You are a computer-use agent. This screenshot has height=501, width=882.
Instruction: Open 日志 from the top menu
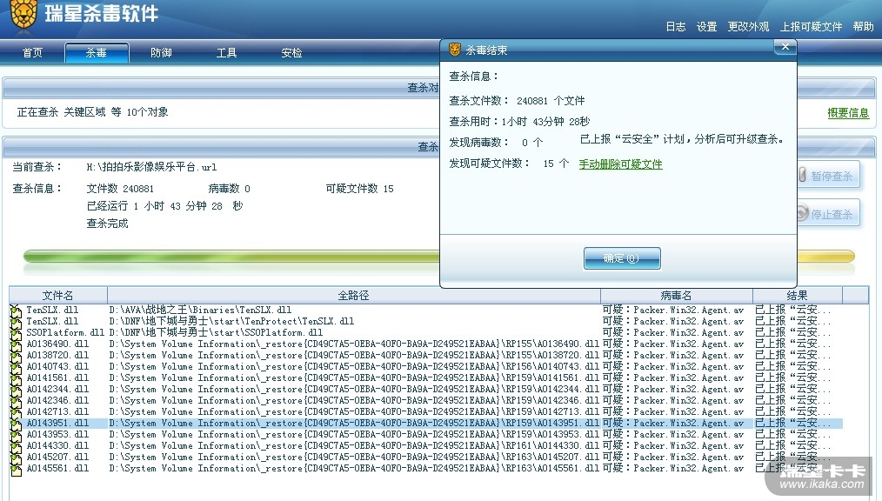pos(676,26)
